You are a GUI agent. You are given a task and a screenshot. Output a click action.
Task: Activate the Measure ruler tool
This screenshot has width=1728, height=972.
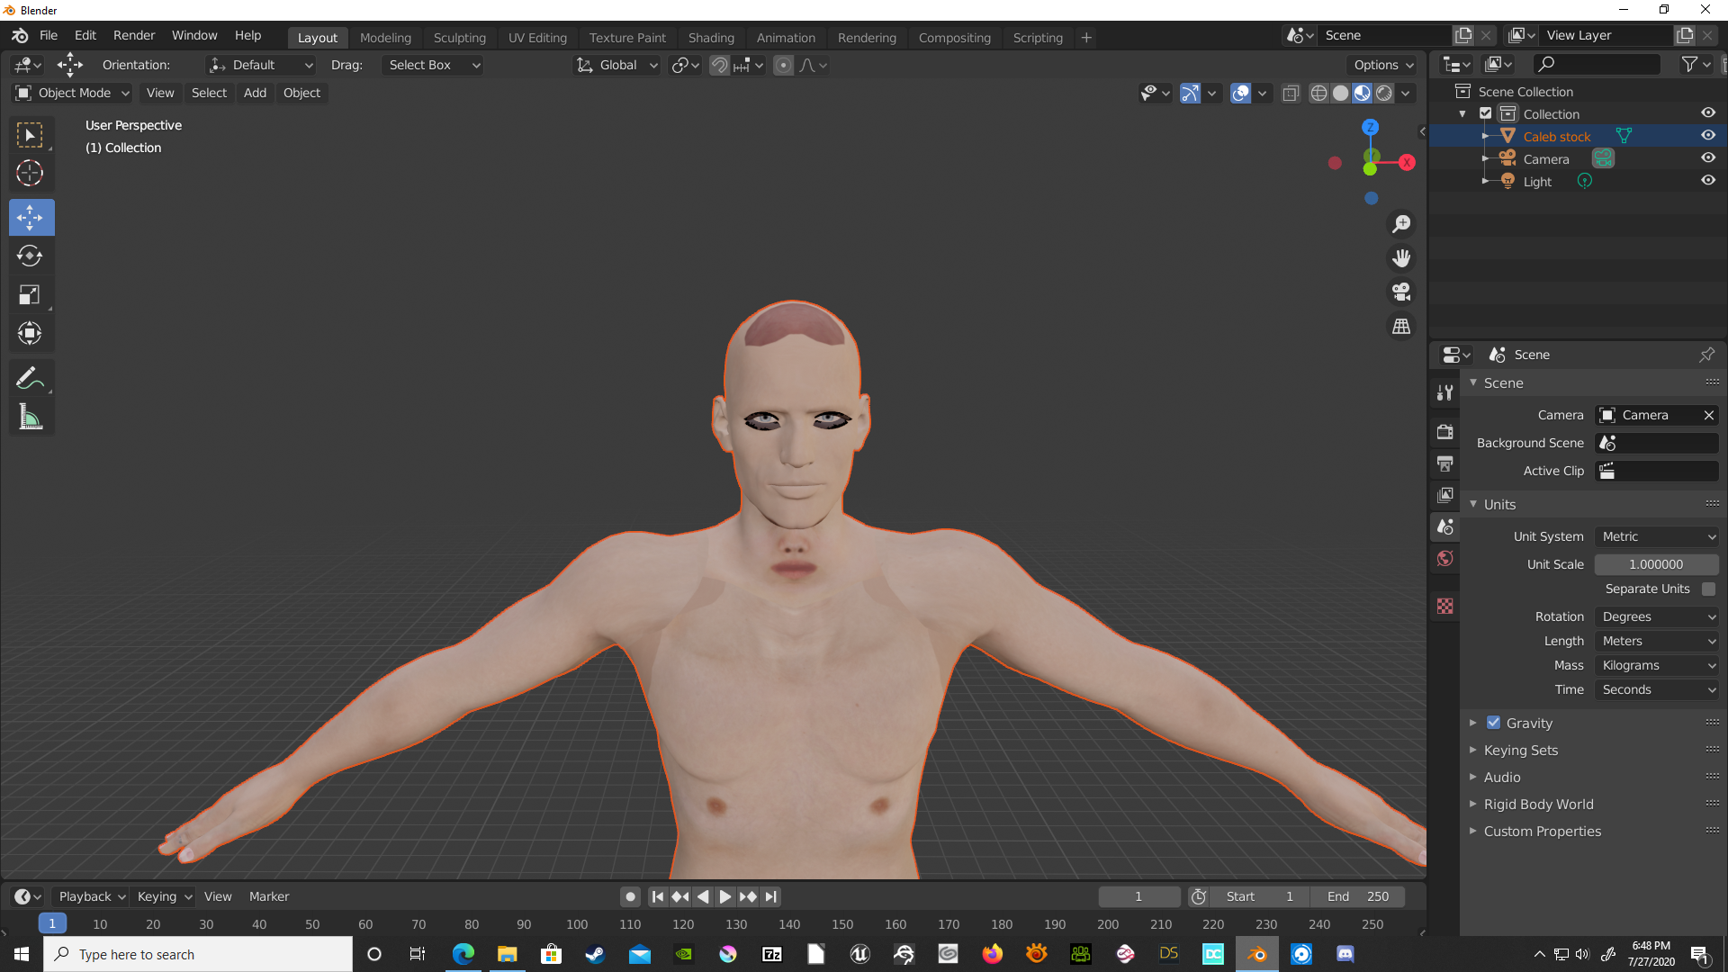point(30,417)
